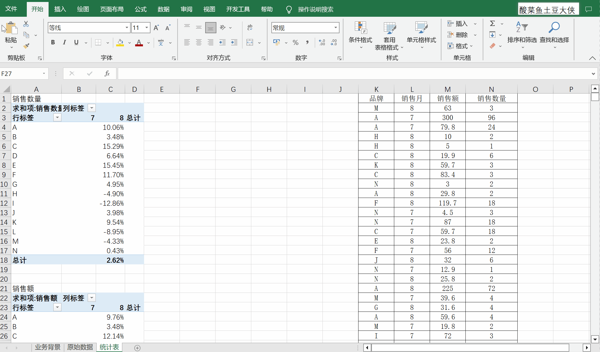Open the font name dropdown 等线
The height and width of the screenshot is (352, 600).
[127, 28]
